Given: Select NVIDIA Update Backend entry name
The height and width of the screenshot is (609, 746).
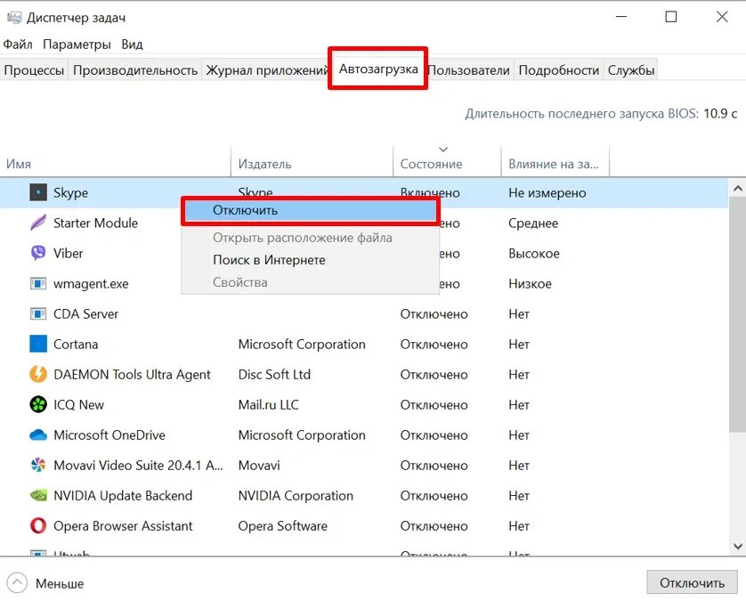Looking at the screenshot, I should (x=123, y=495).
